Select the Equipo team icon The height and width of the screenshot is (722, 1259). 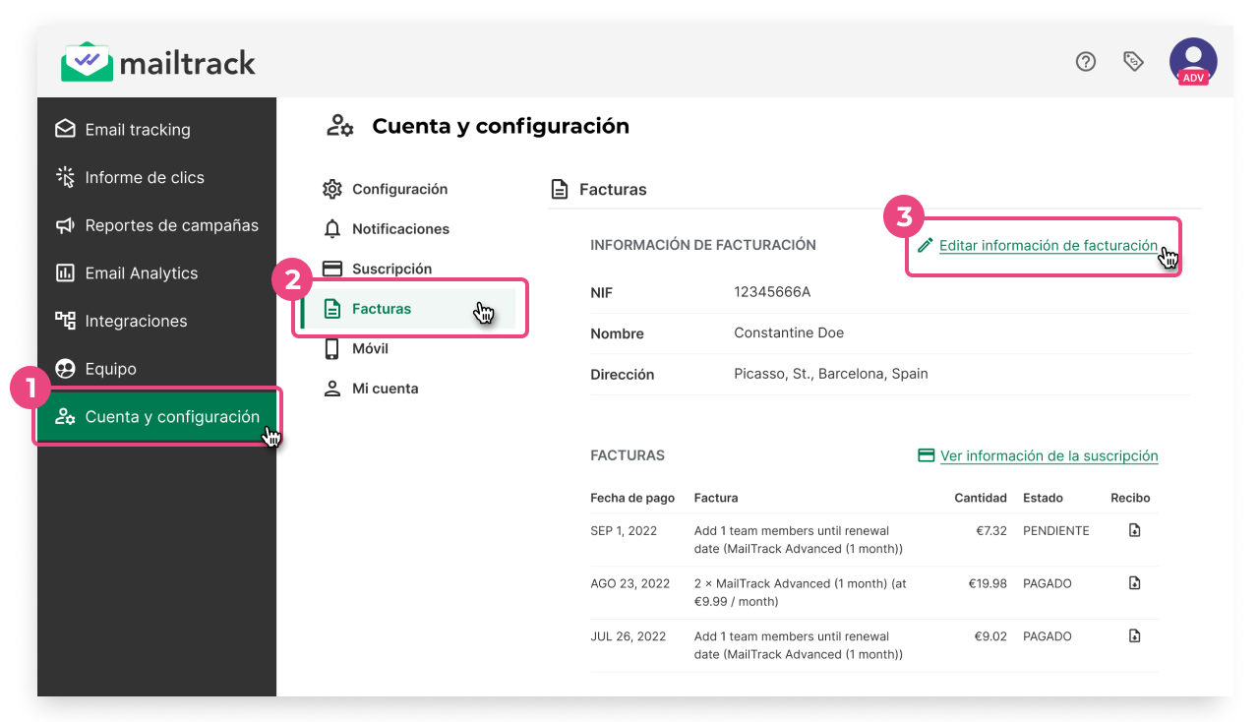click(x=66, y=368)
